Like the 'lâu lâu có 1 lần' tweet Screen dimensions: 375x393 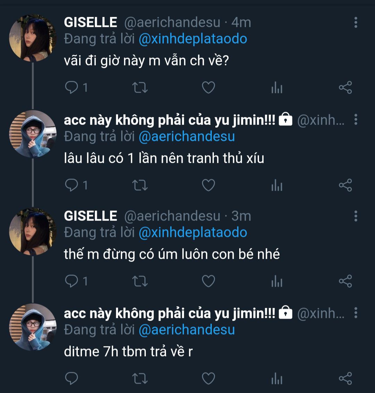208,185
